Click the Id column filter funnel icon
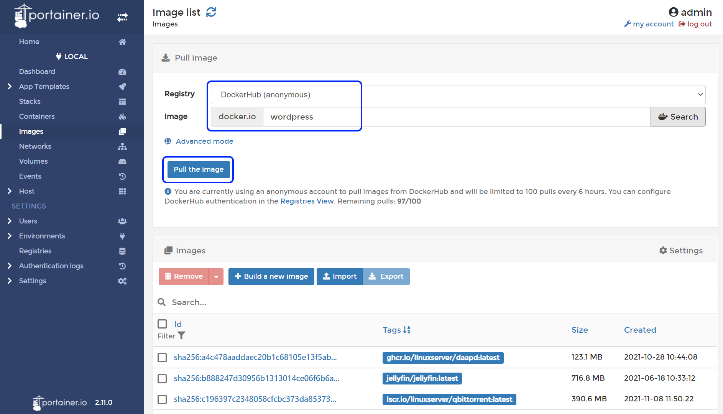This screenshot has width=723, height=414. pyautogui.click(x=181, y=336)
